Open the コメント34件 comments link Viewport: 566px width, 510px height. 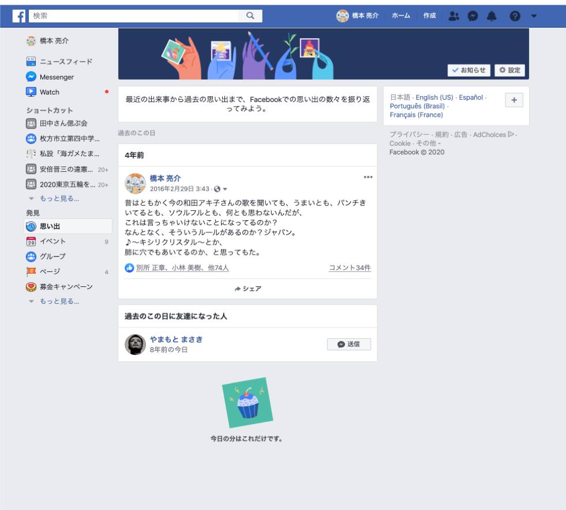click(350, 268)
